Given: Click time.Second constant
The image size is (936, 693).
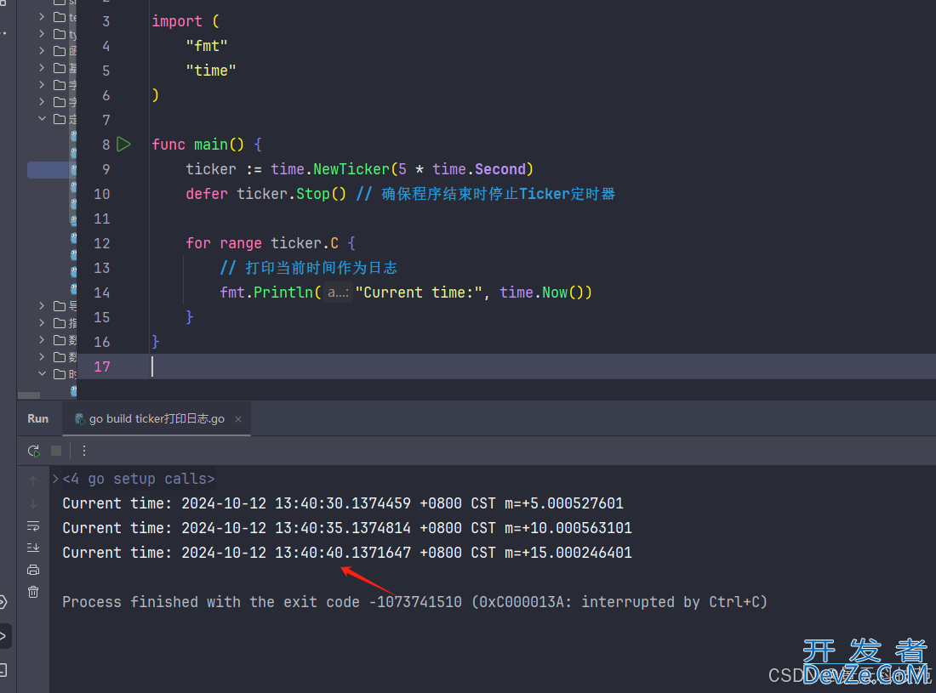Looking at the screenshot, I should 479,169.
